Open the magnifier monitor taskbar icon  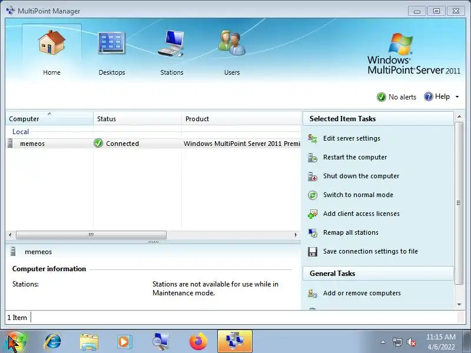161,342
